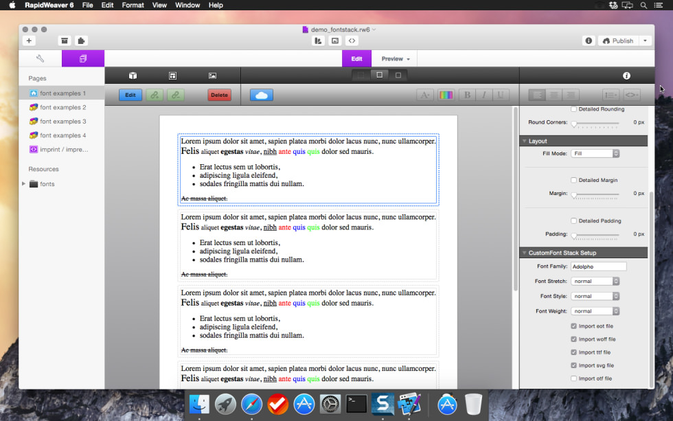Apply underline formatting U button

click(501, 95)
